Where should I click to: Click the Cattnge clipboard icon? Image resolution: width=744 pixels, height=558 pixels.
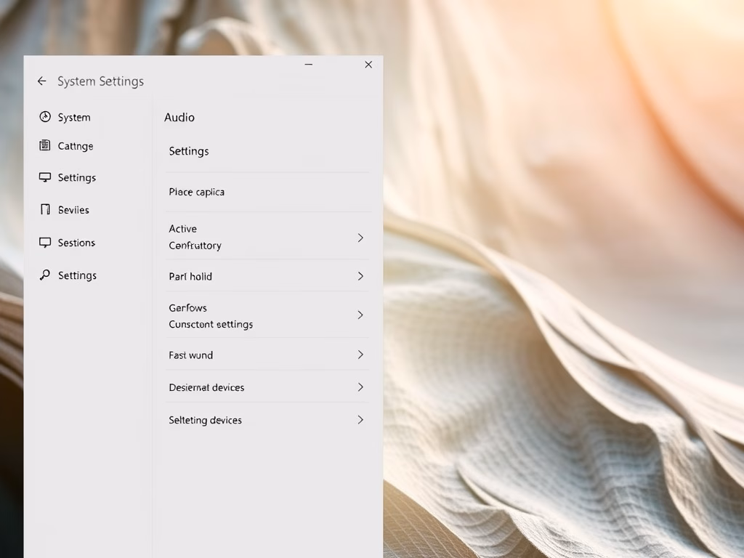point(44,145)
